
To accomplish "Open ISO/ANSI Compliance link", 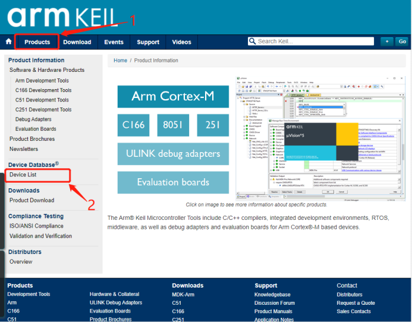I will (x=36, y=226).
